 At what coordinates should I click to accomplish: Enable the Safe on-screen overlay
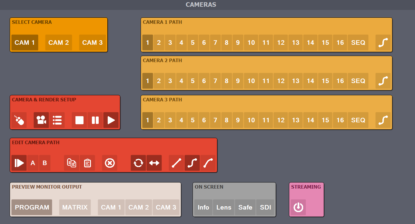pyautogui.click(x=245, y=207)
